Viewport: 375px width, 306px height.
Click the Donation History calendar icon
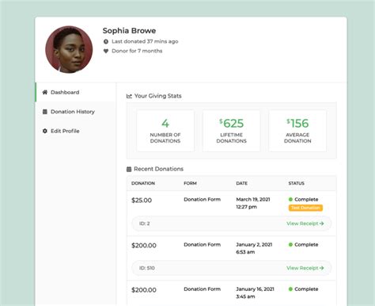(x=45, y=112)
